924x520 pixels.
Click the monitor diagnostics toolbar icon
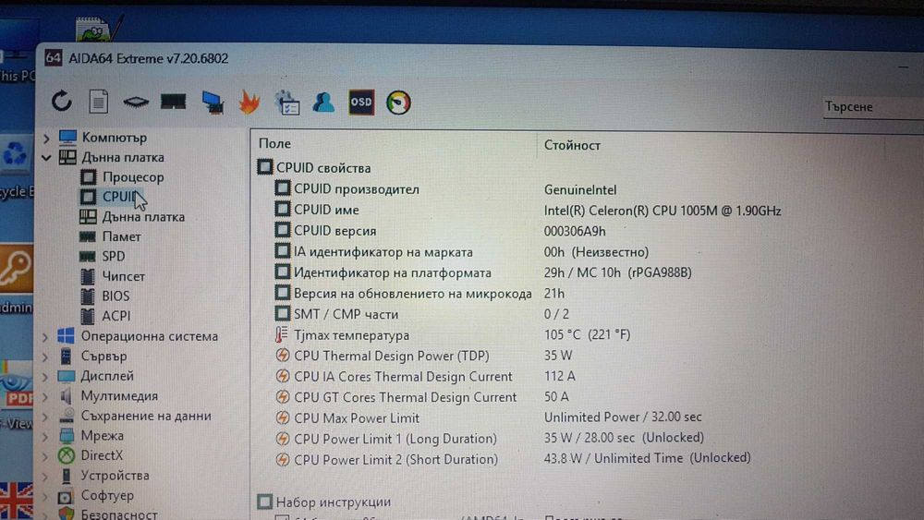pyautogui.click(x=213, y=102)
